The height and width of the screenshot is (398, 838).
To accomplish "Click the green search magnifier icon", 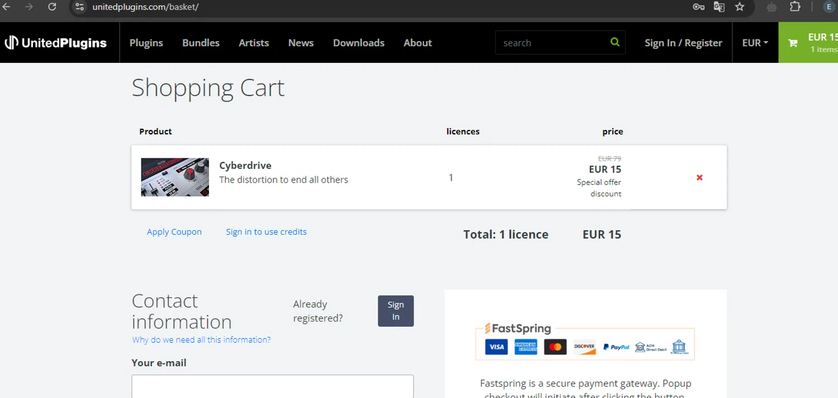I will pyautogui.click(x=615, y=42).
